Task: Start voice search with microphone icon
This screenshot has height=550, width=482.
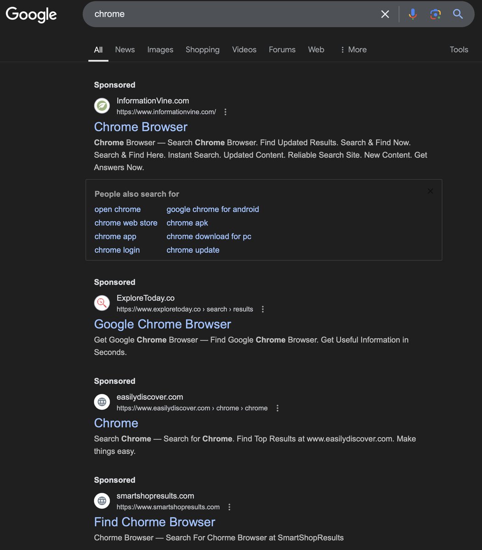Action: (413, 14)
